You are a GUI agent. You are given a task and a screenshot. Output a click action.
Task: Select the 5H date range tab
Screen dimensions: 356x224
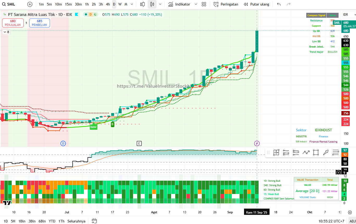click(13, 221)
